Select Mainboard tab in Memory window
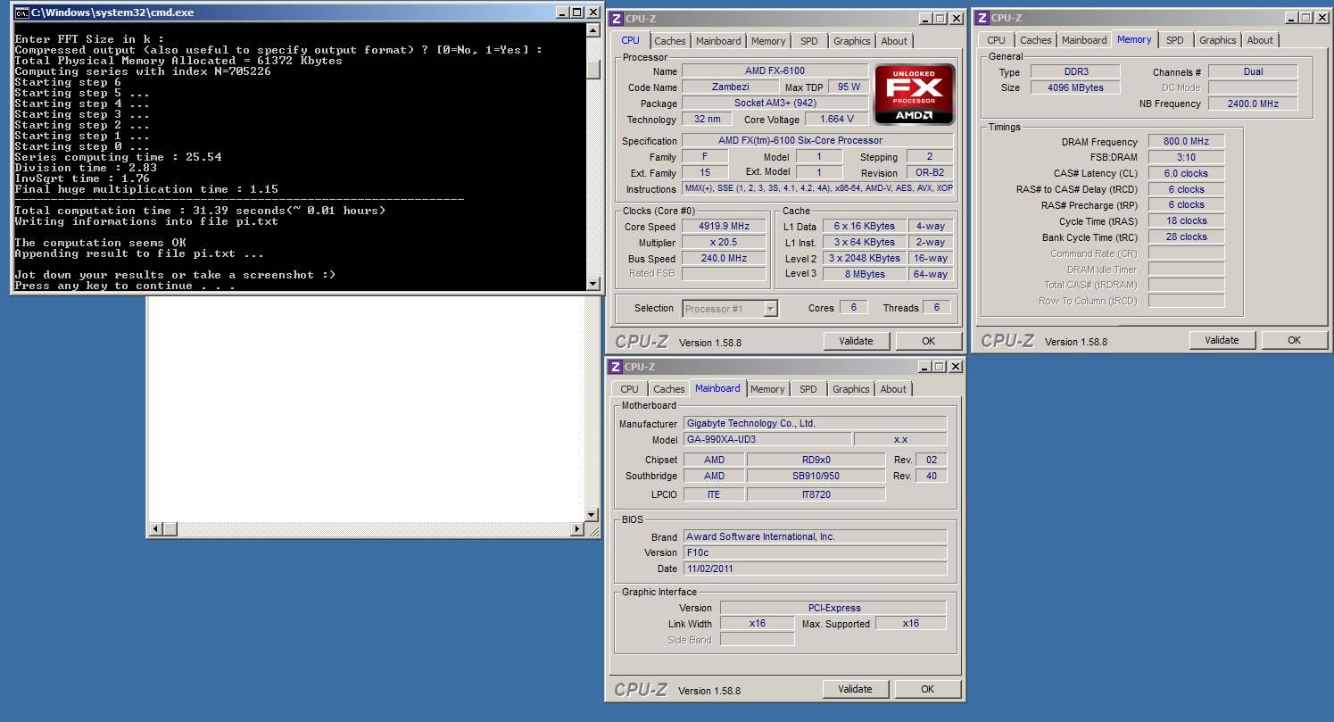The image size is (1334, 722). click(x=1084, y=40)
